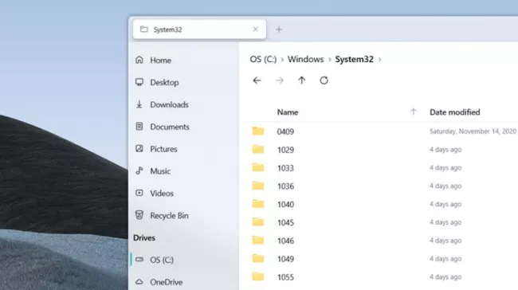Select the 1033 folder name
The height and width of the screenshot is (290, 518).
tap(285, 168)
